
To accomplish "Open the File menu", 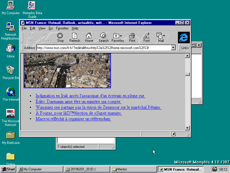I will point(24,28).
